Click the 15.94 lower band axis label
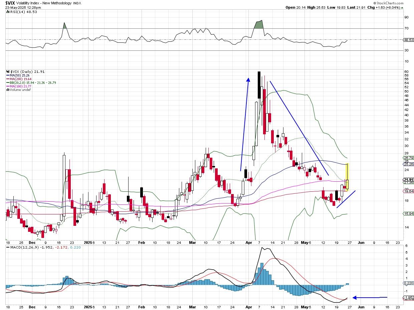 [409, 214]
